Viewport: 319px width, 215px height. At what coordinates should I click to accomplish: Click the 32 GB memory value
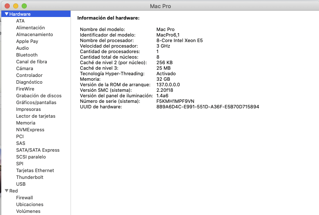[x=163, y=79]
